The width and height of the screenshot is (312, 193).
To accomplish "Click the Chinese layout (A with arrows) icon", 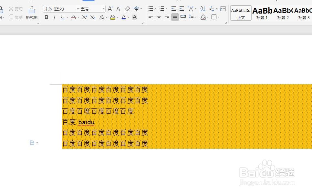I will tap(191, 9).
